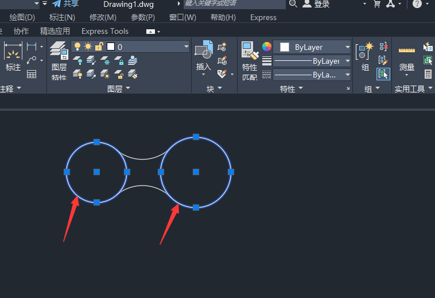Viewport: 435px width, 298px height.
Task: Toggle Group Selection on/off button
Action: tap(383, 74)
